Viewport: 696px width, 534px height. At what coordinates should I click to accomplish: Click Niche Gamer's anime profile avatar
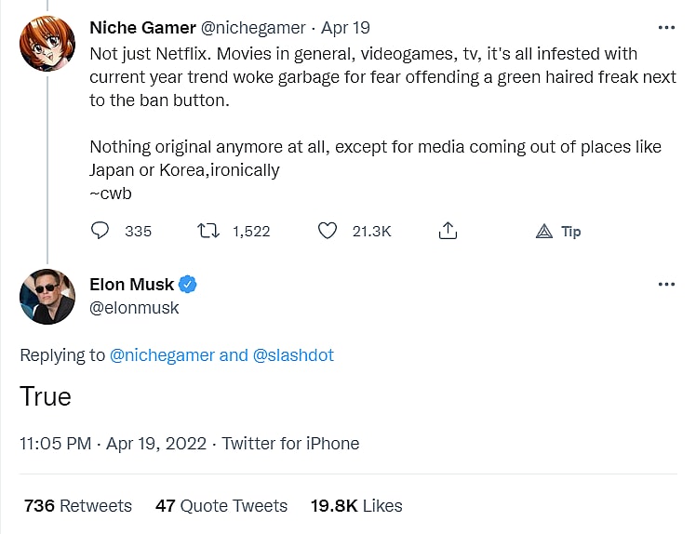point(47,43)
